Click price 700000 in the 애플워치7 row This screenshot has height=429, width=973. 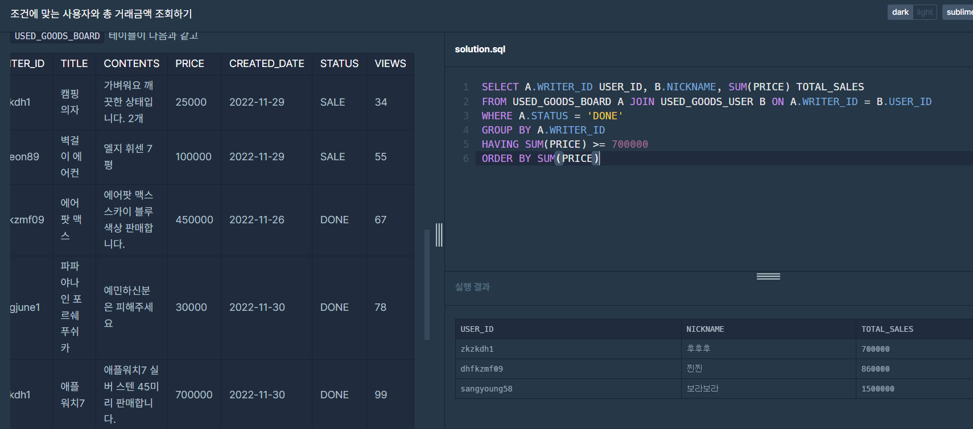coord(194,395)
